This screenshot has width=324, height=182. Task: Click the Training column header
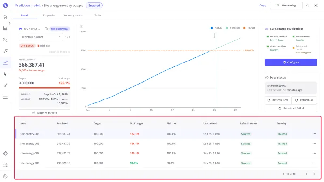click(281, 123)
